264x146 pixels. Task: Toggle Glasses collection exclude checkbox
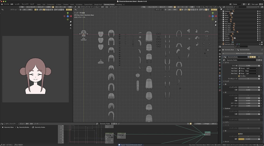(x=258, y=34)
